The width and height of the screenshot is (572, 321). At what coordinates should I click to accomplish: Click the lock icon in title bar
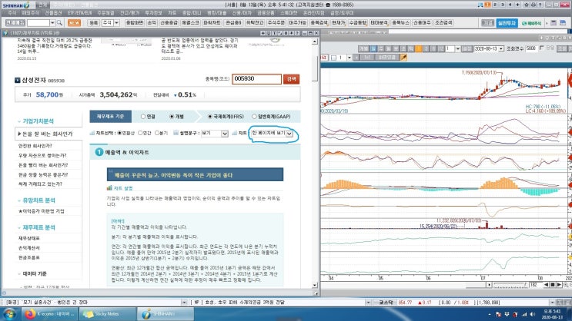(x=527, y=5)
